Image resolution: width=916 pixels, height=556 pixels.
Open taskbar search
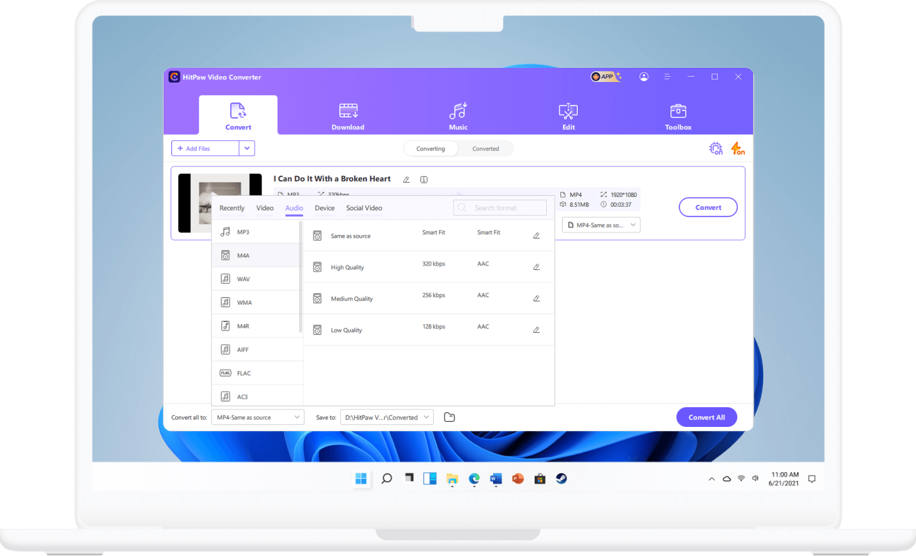point(387,479)
